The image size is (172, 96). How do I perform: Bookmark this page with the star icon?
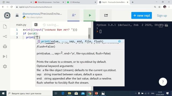tap(159, 7)
